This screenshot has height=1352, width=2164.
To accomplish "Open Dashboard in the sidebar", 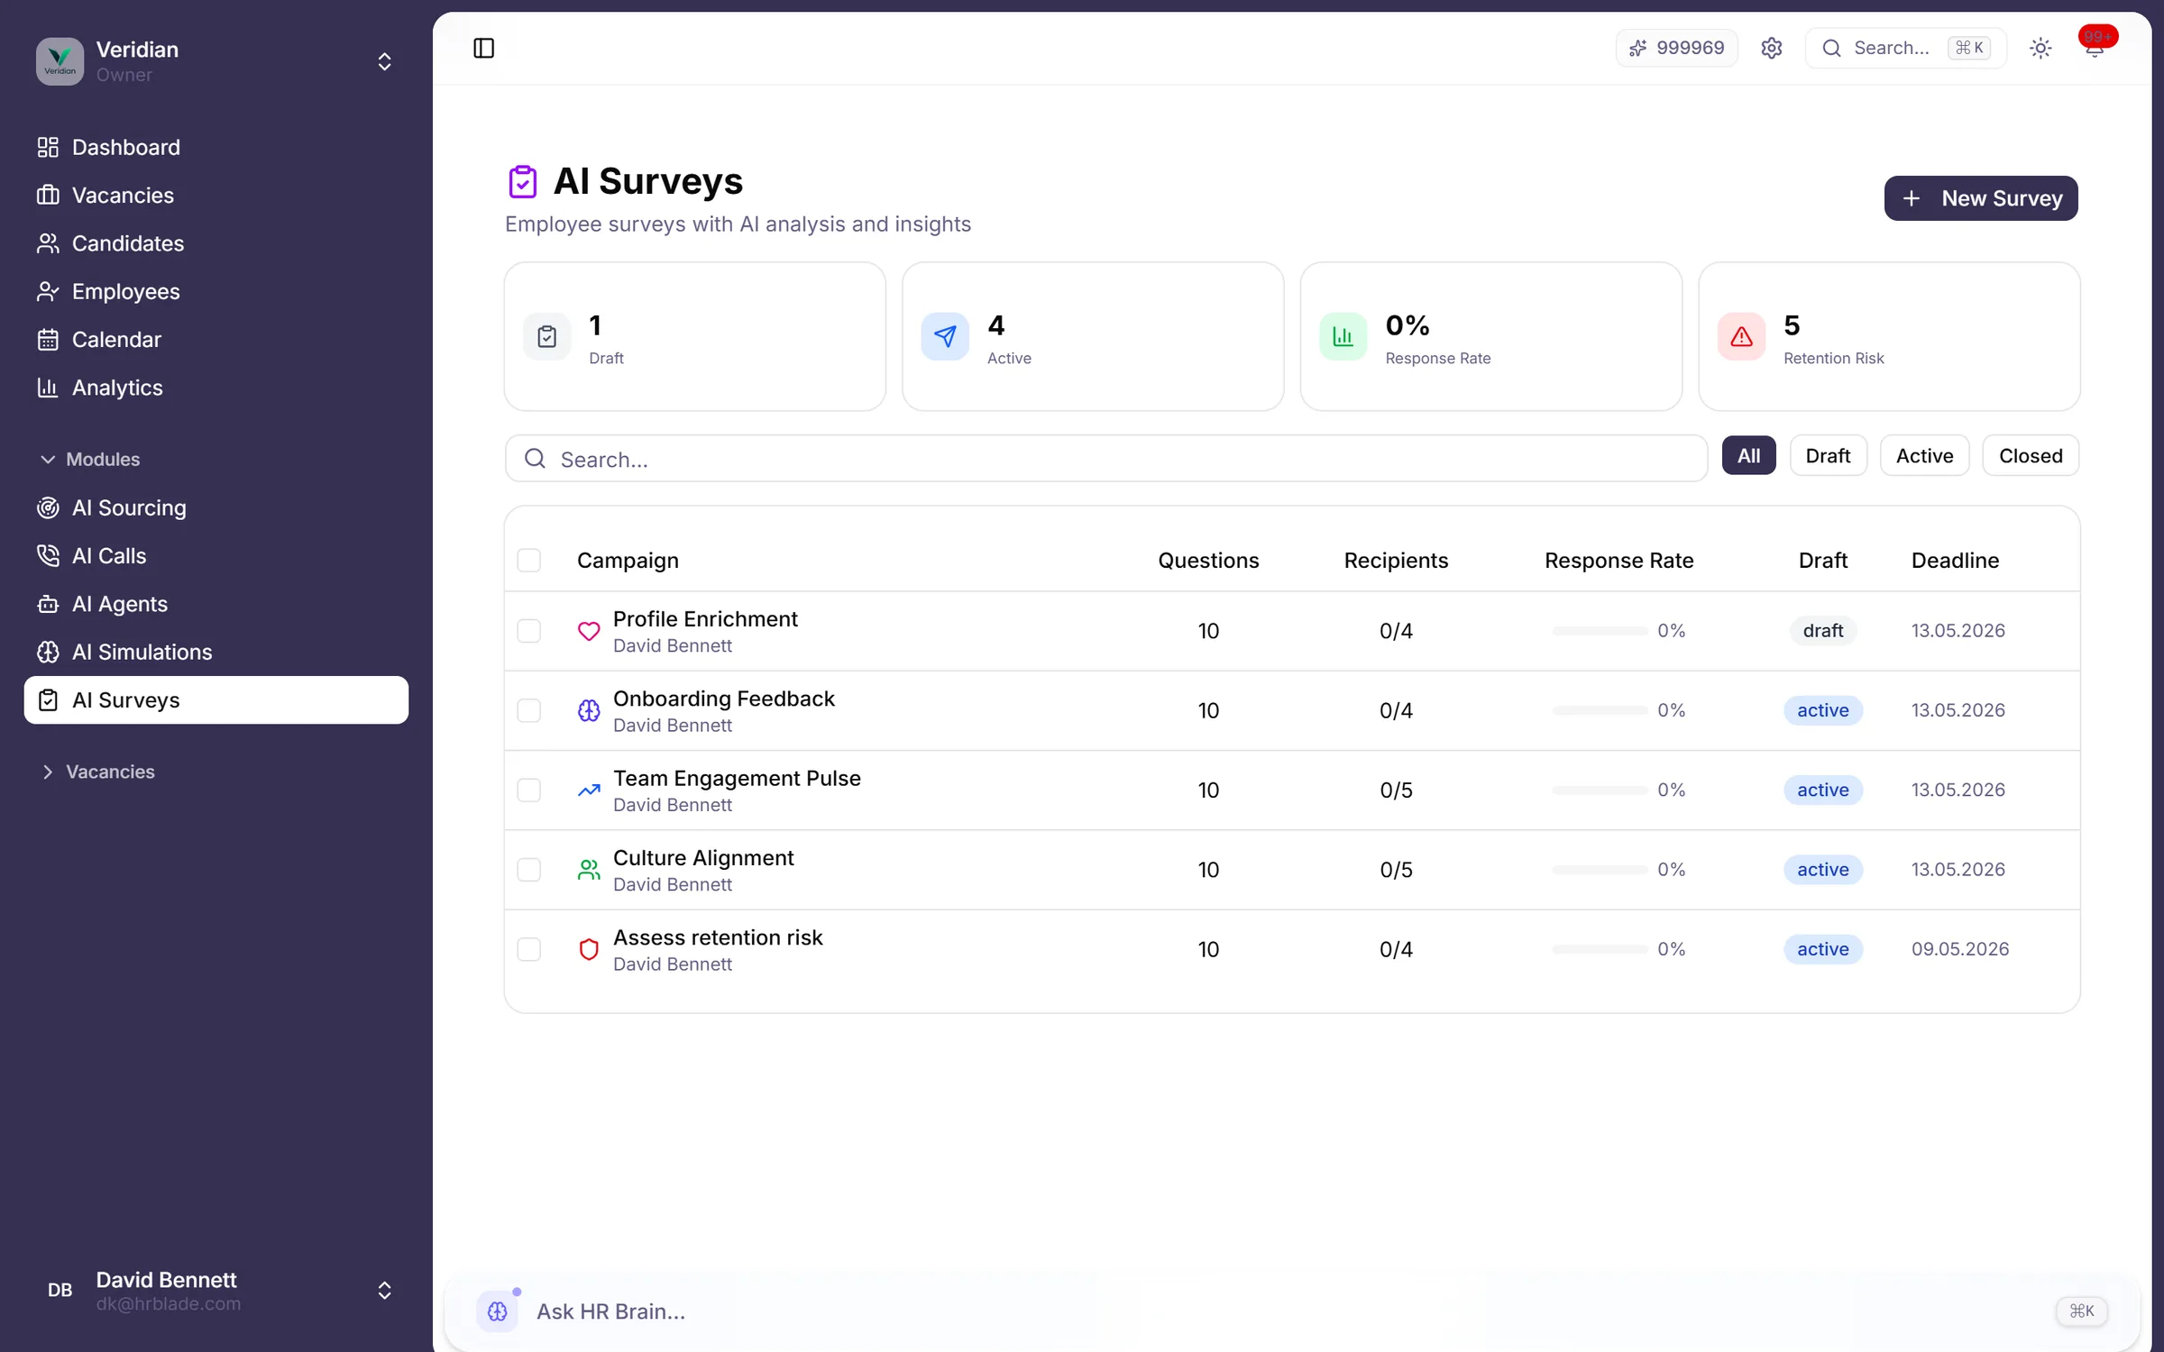I will click(216, 147).
